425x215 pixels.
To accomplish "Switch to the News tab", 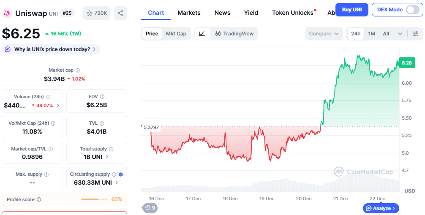I will click(x=222, y=13).
